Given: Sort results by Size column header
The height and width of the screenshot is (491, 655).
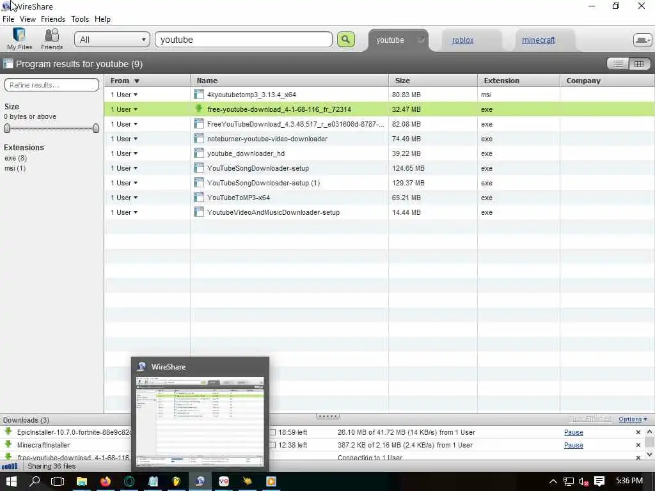Looking at the screenshot, I should click(x=433, y=81).
